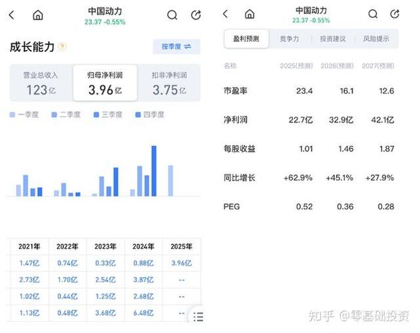Tap the tallest bar of 2023
Image resolution: width=420 pixels, height=333 pixels.
click(116, 182)
